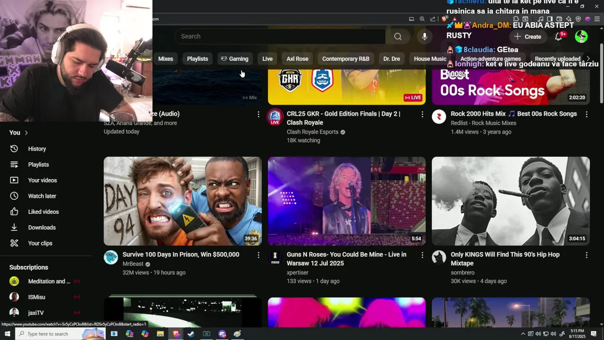Select the Live filter chip
The width and height of the screenshot is (604, 340).
tap(268, 59)
